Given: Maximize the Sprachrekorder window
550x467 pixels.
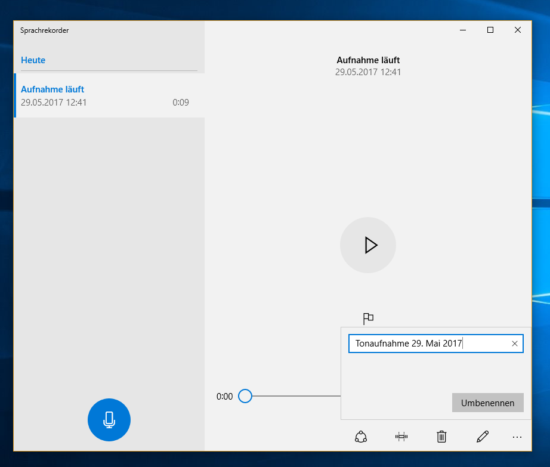Looking at the screenshot, I should click(490, 30).
